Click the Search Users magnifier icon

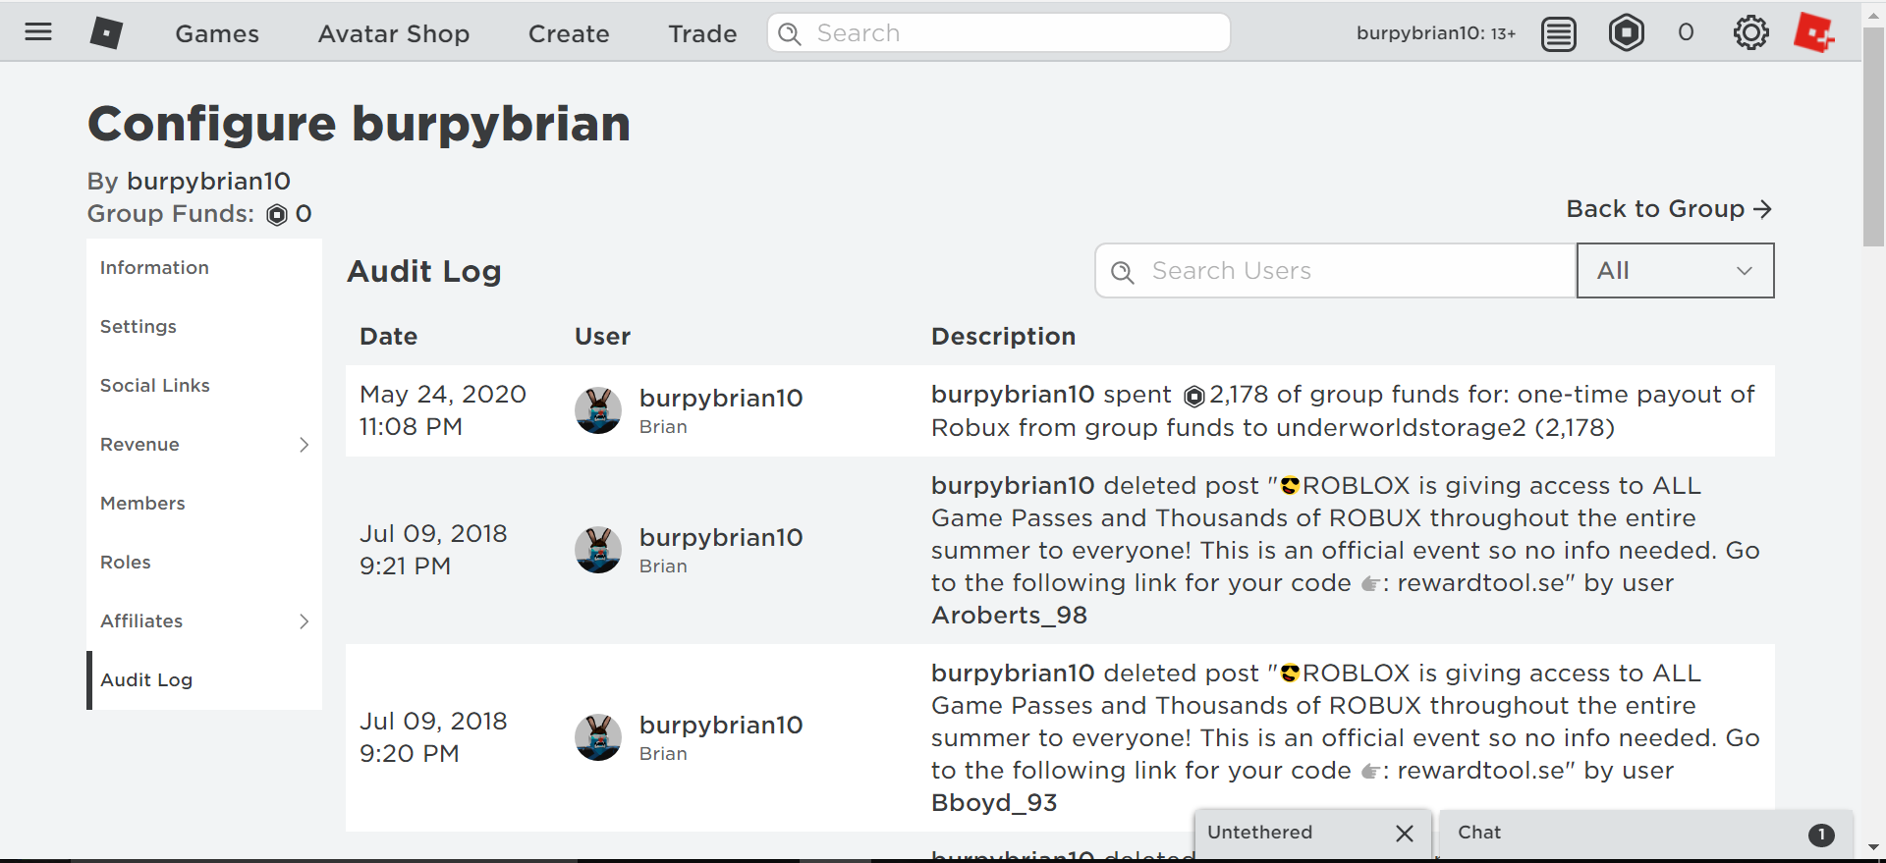point(1123,272)
